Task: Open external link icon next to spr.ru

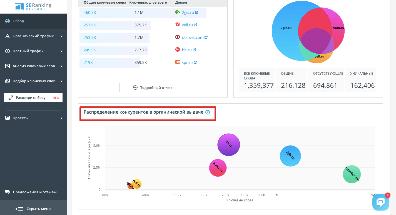Action: point(195,62)
